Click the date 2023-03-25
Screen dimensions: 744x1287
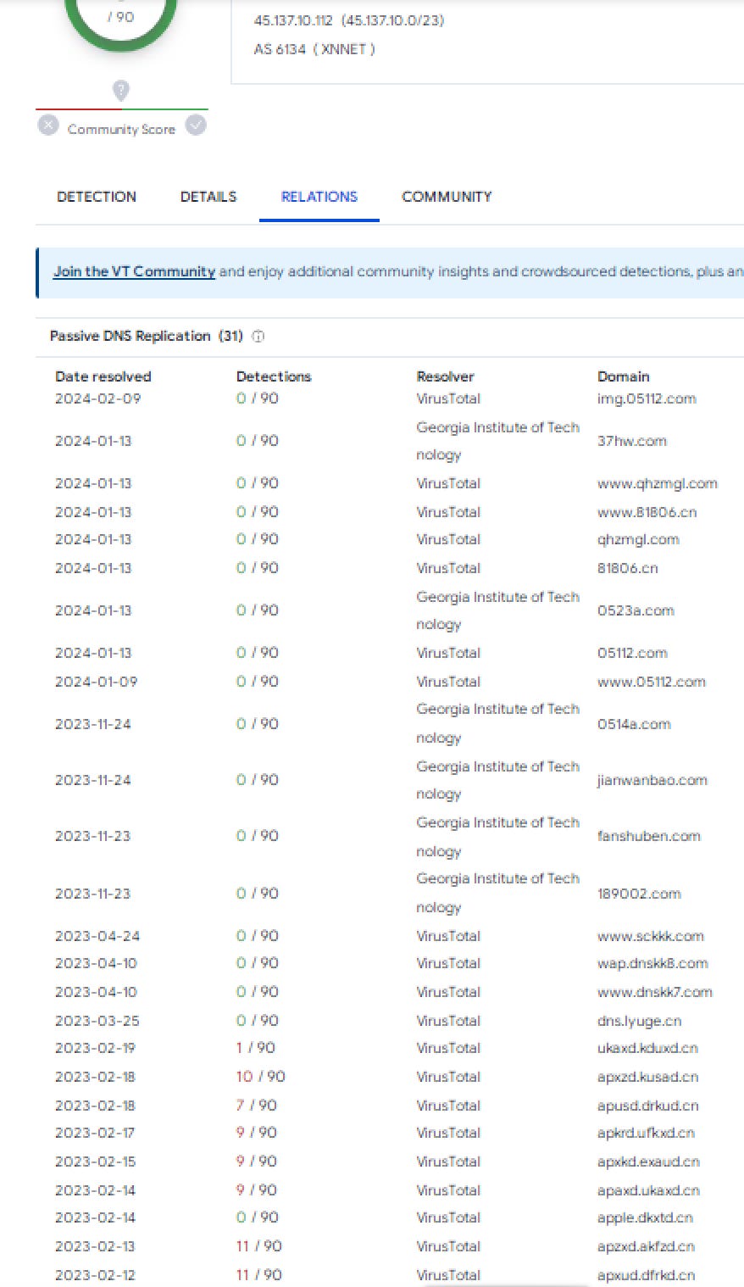(x=97, y=1021)
